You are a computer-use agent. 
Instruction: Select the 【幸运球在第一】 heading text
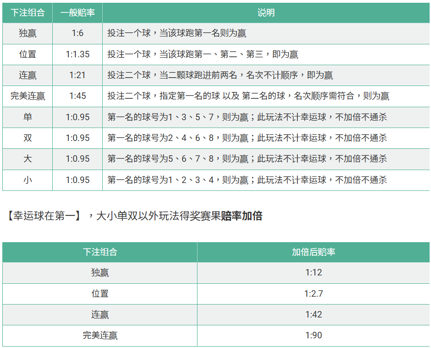(x=43, y=216)
